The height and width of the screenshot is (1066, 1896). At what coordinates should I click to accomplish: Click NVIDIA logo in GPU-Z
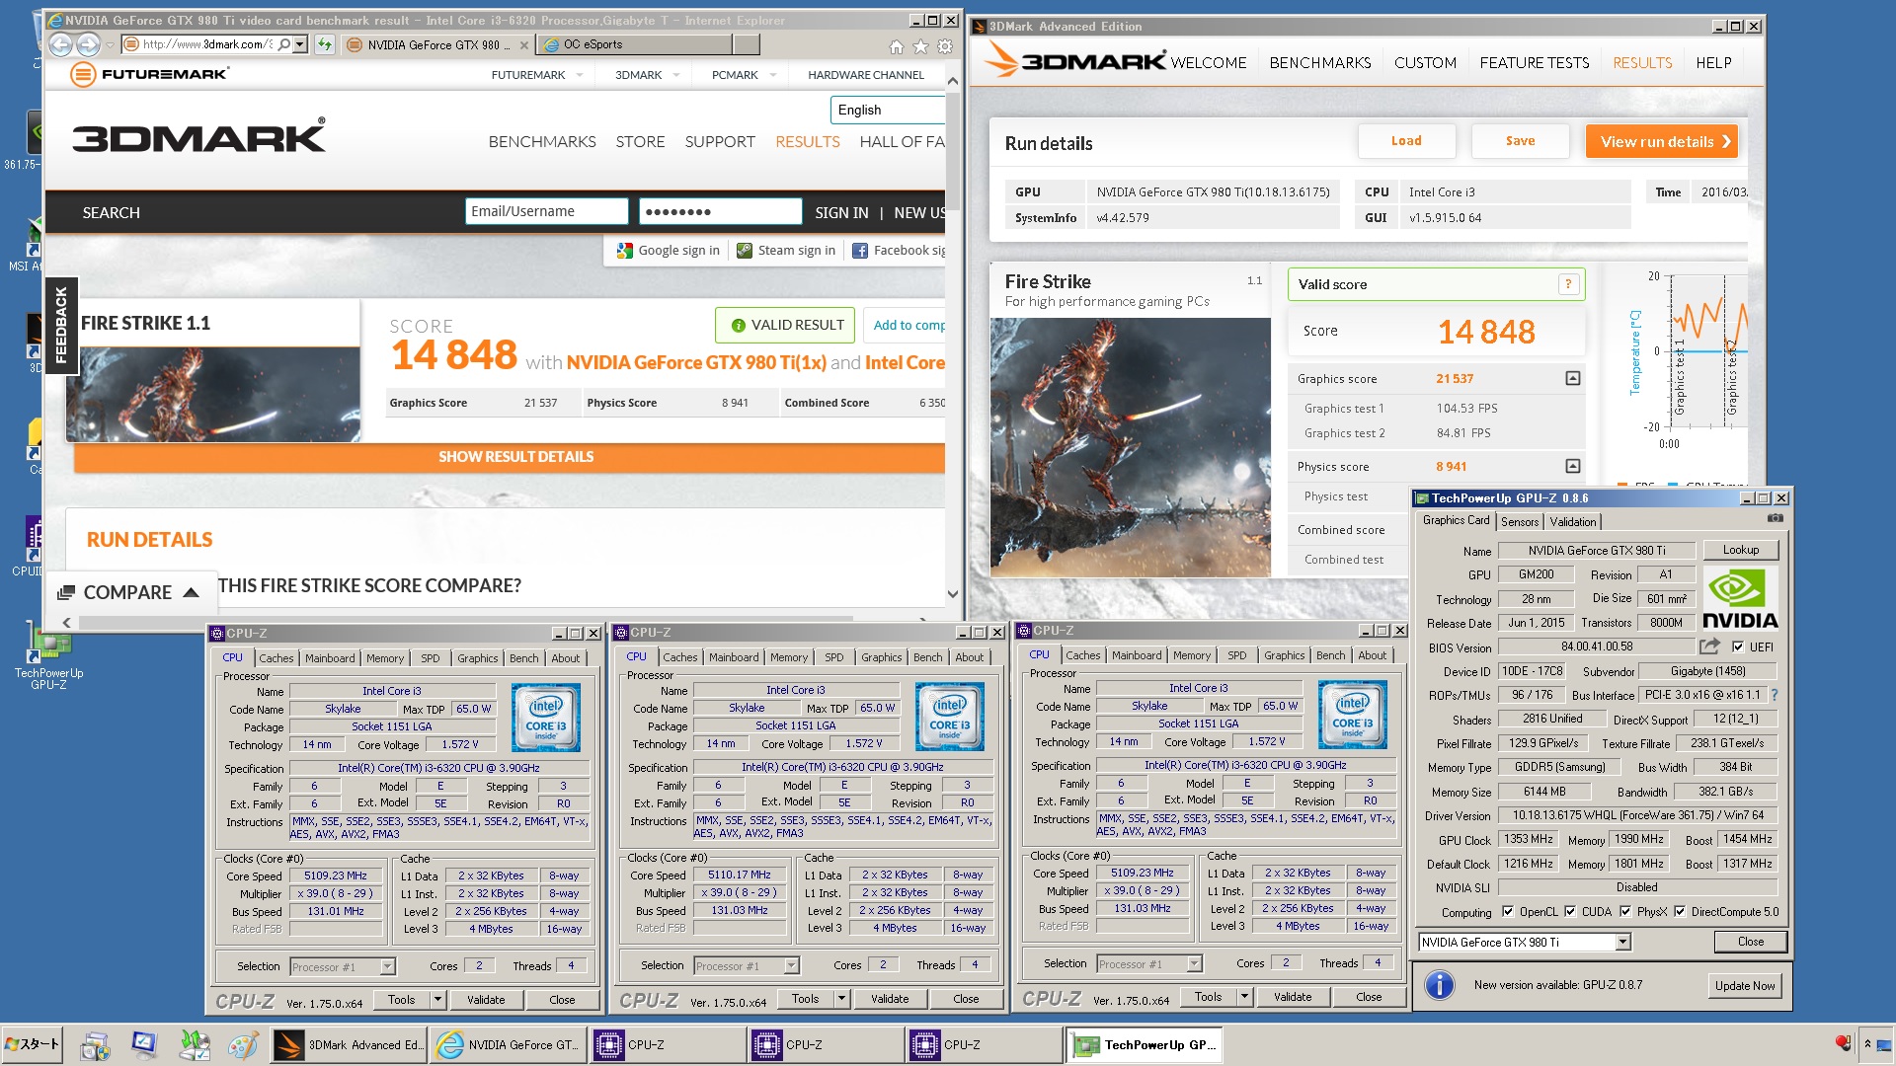coord(1740,598)
